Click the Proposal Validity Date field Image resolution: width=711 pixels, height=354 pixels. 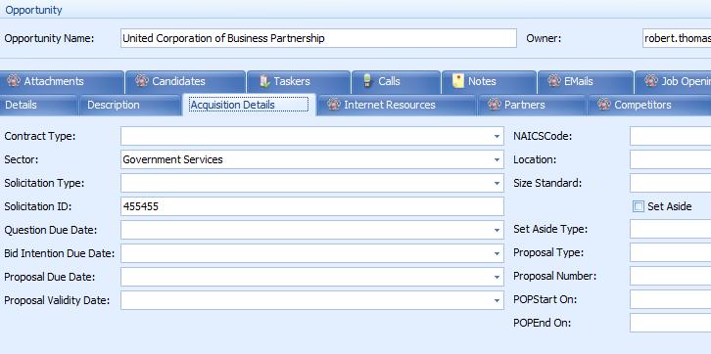pyautogui.click(x=312, y=300)
